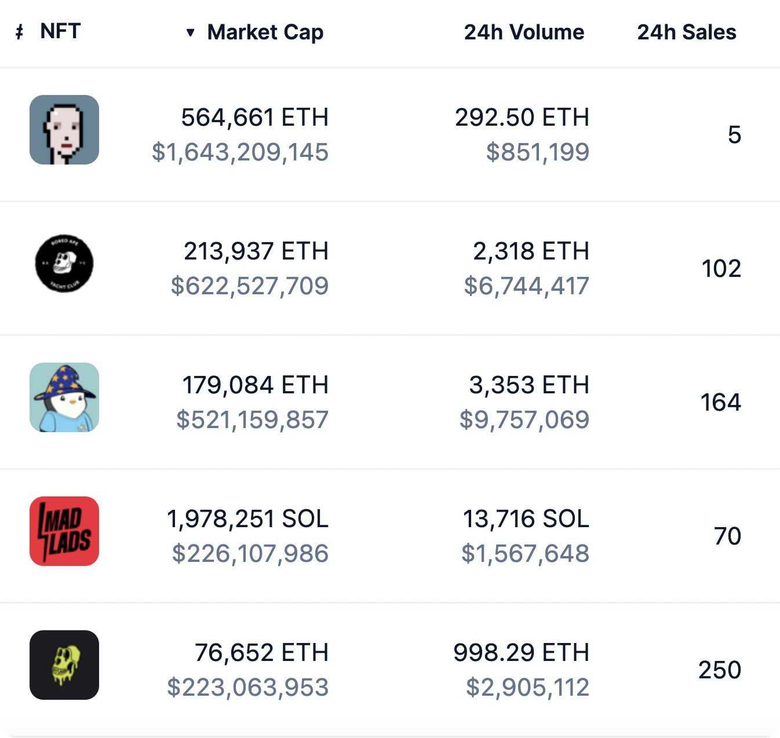780x738 pixels.
Task: Sort by the 24h Sales column
Action: [x=687, y=32]
